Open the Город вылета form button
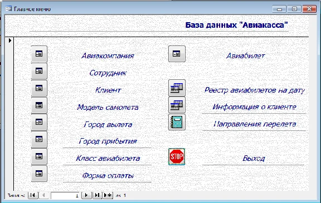Viewport: 321px width, 203px height. tap(39, 122)
